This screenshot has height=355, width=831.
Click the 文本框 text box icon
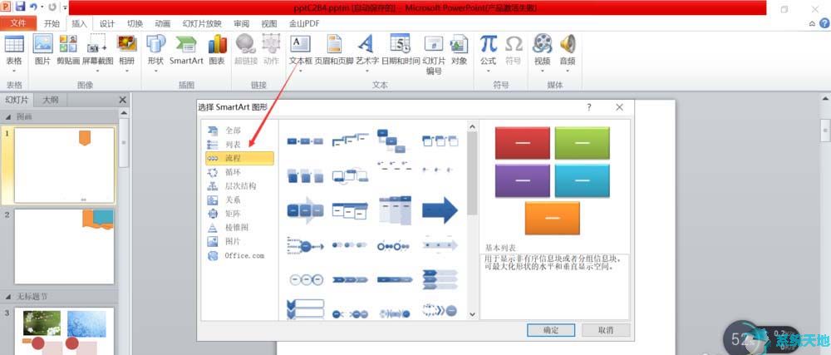(300, 49)
